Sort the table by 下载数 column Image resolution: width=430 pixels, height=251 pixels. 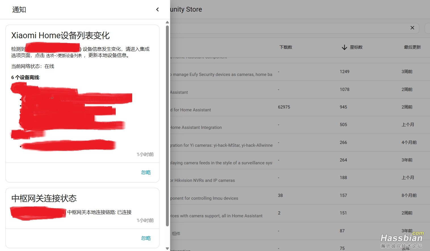click(286, 47)
